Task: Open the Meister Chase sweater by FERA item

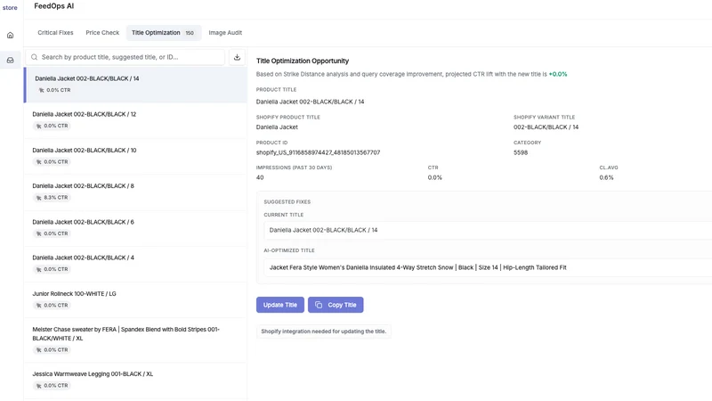Action: pyautogui.click(x=135, y=340)
